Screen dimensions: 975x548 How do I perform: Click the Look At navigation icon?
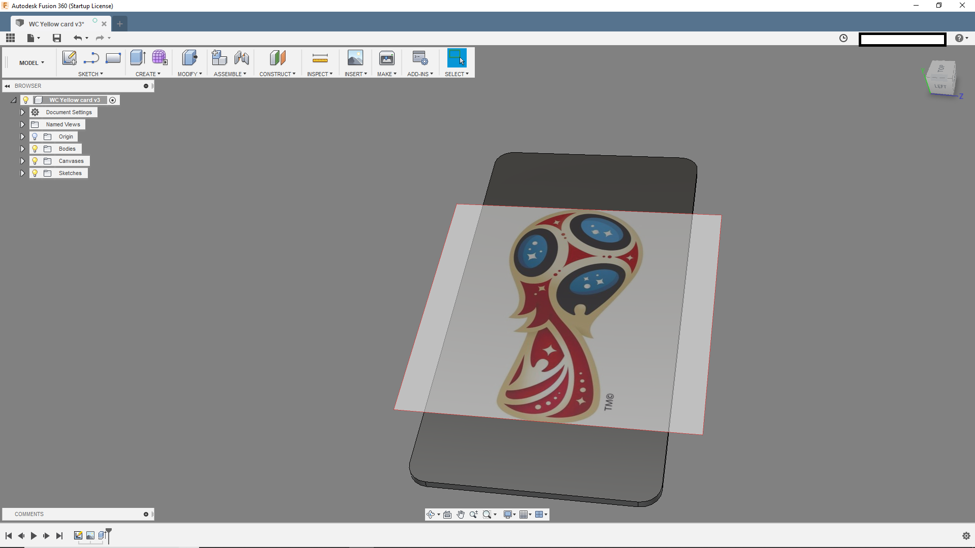tap(447, 515)
